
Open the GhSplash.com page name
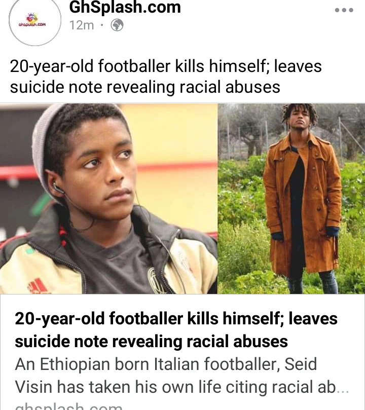(125, 7)
